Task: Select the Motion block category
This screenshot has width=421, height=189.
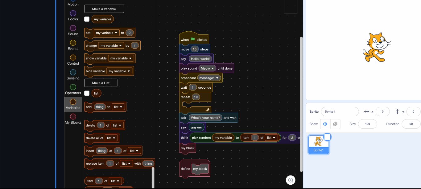Action: point(73,3)
